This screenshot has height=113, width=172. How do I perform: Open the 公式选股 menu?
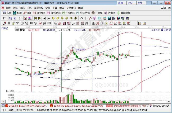coord(38,8)
